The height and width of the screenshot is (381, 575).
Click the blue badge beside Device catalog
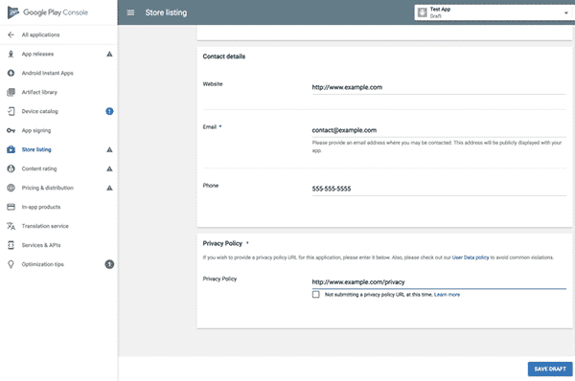(109, 111)
